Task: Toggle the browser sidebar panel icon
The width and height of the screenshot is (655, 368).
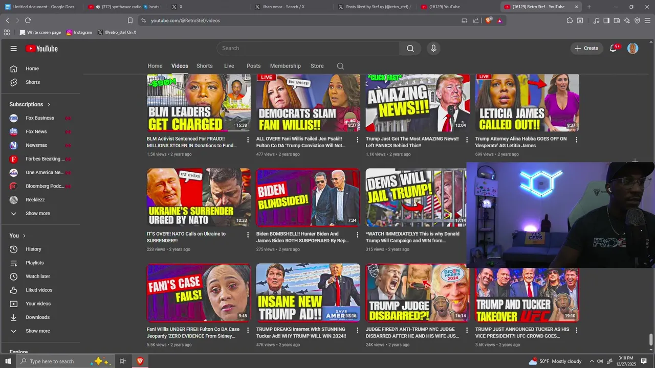Action: coord(606,20)
